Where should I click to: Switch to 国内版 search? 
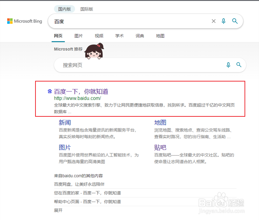click(64, 9)
